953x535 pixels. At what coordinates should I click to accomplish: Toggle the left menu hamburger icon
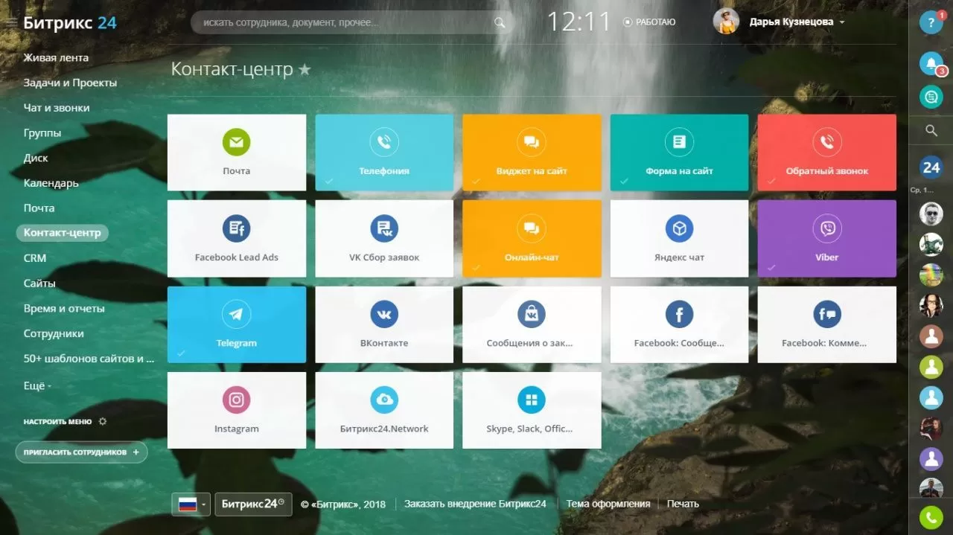[x=11, y=23]
